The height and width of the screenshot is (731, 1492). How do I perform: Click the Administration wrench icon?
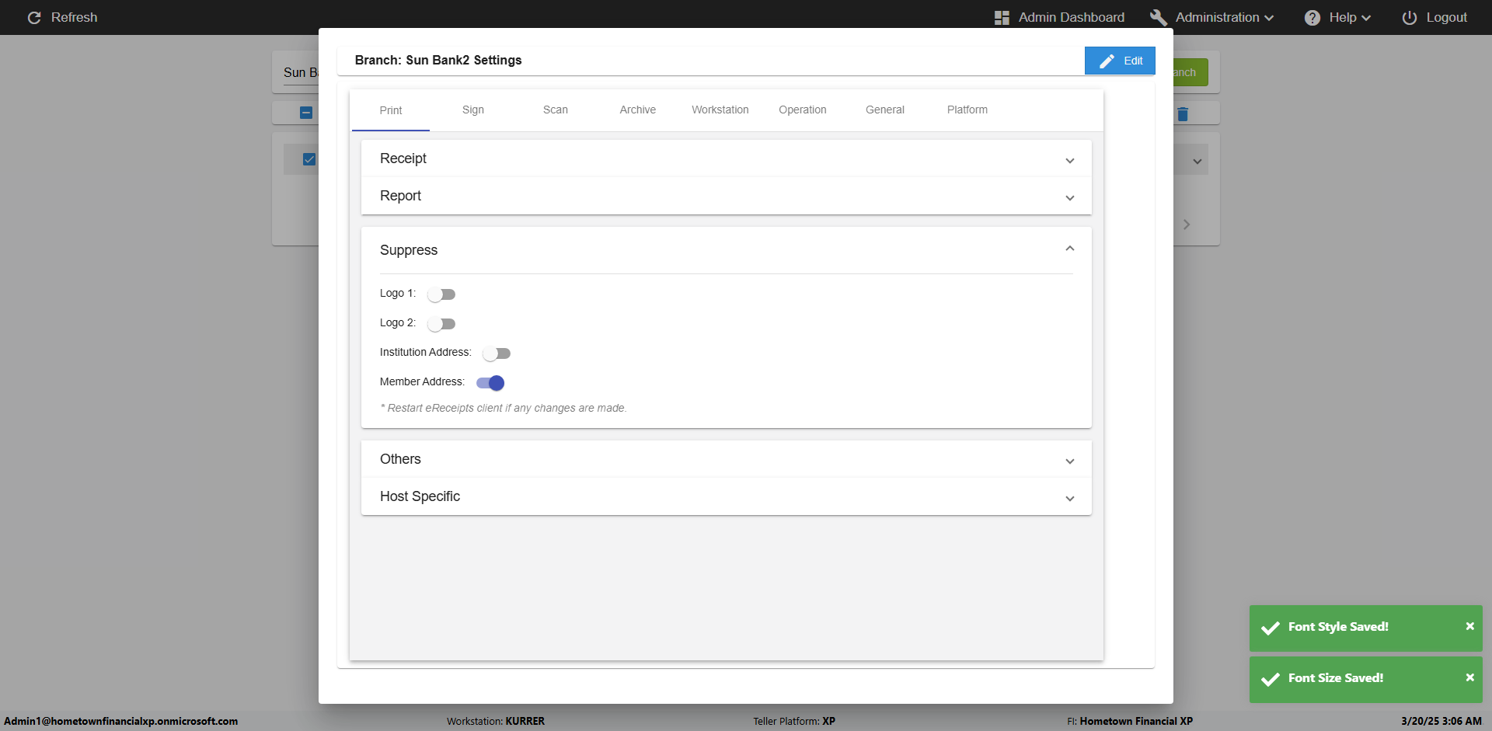click(1158, 17)
